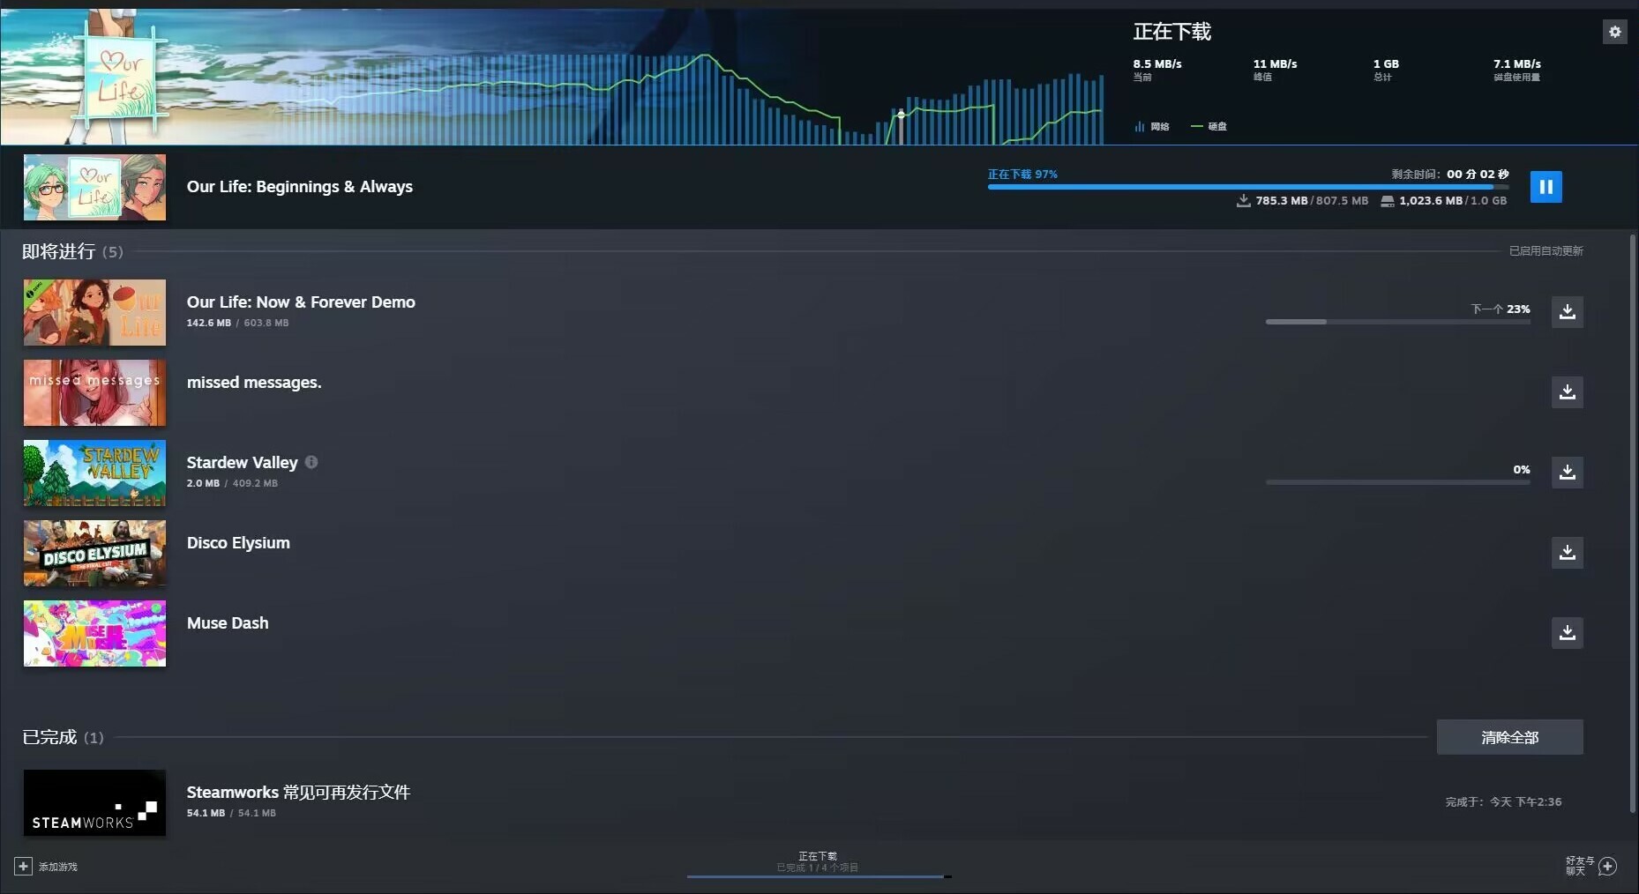Open the Disco Elysium thumbnail
The image size is (1639, 894).
point(94,553)
